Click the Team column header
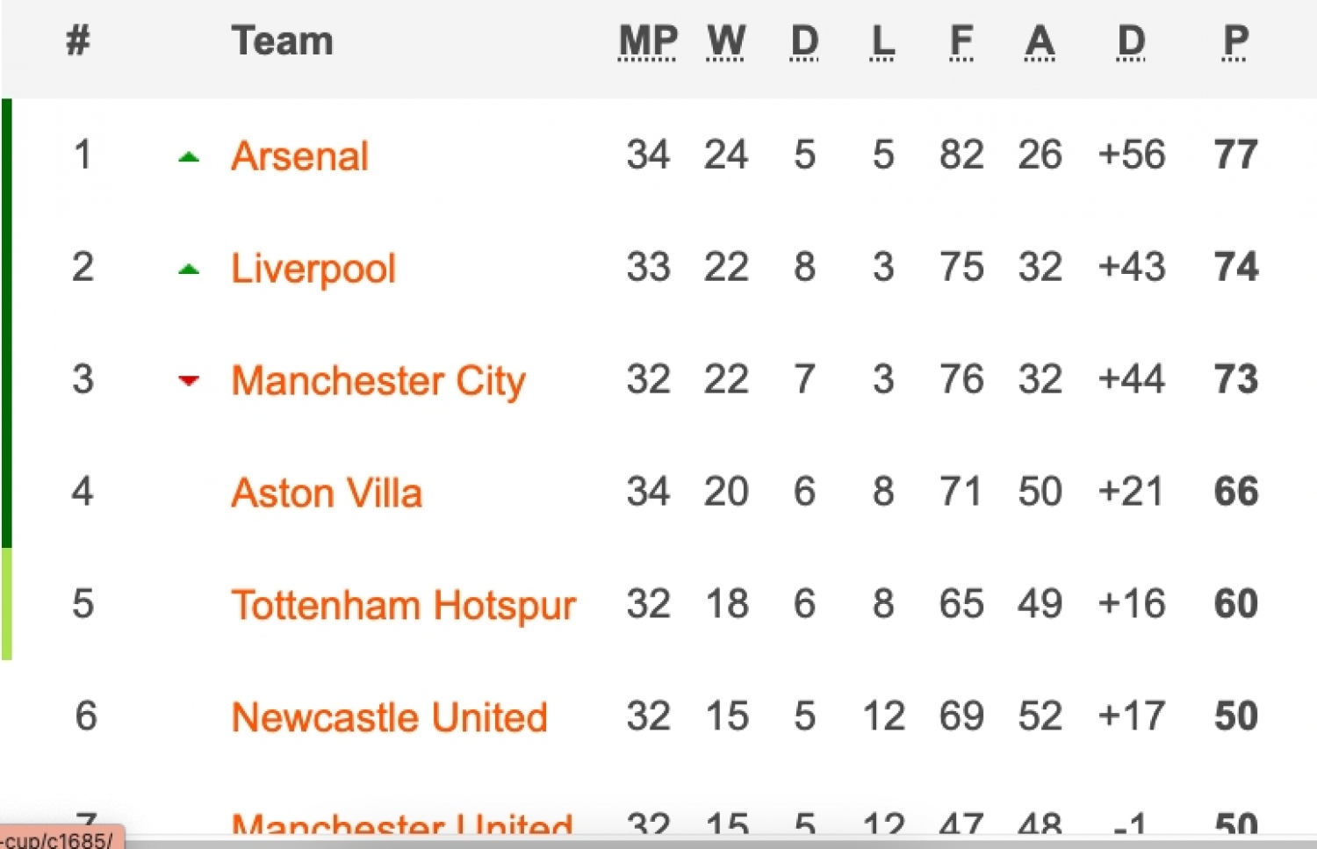 click(282, 41)
